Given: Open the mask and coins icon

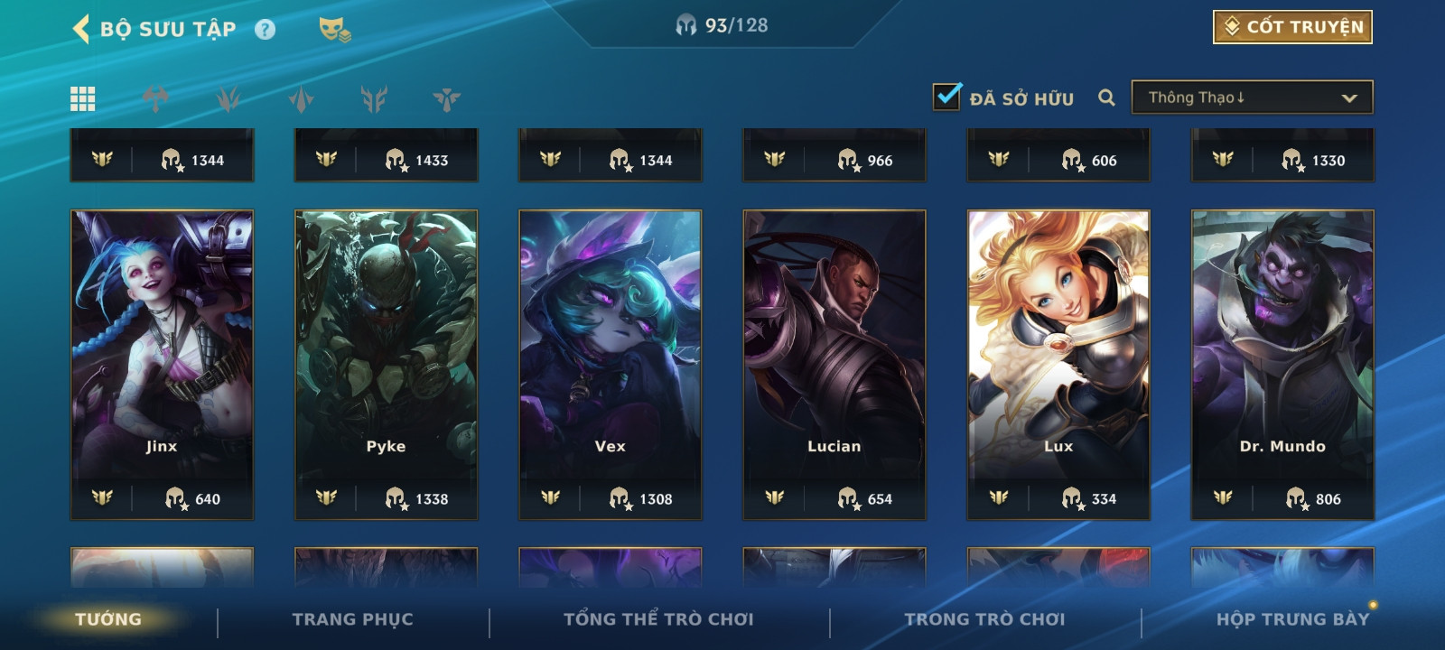Looking at the screenshot, I should pos(334,30).
